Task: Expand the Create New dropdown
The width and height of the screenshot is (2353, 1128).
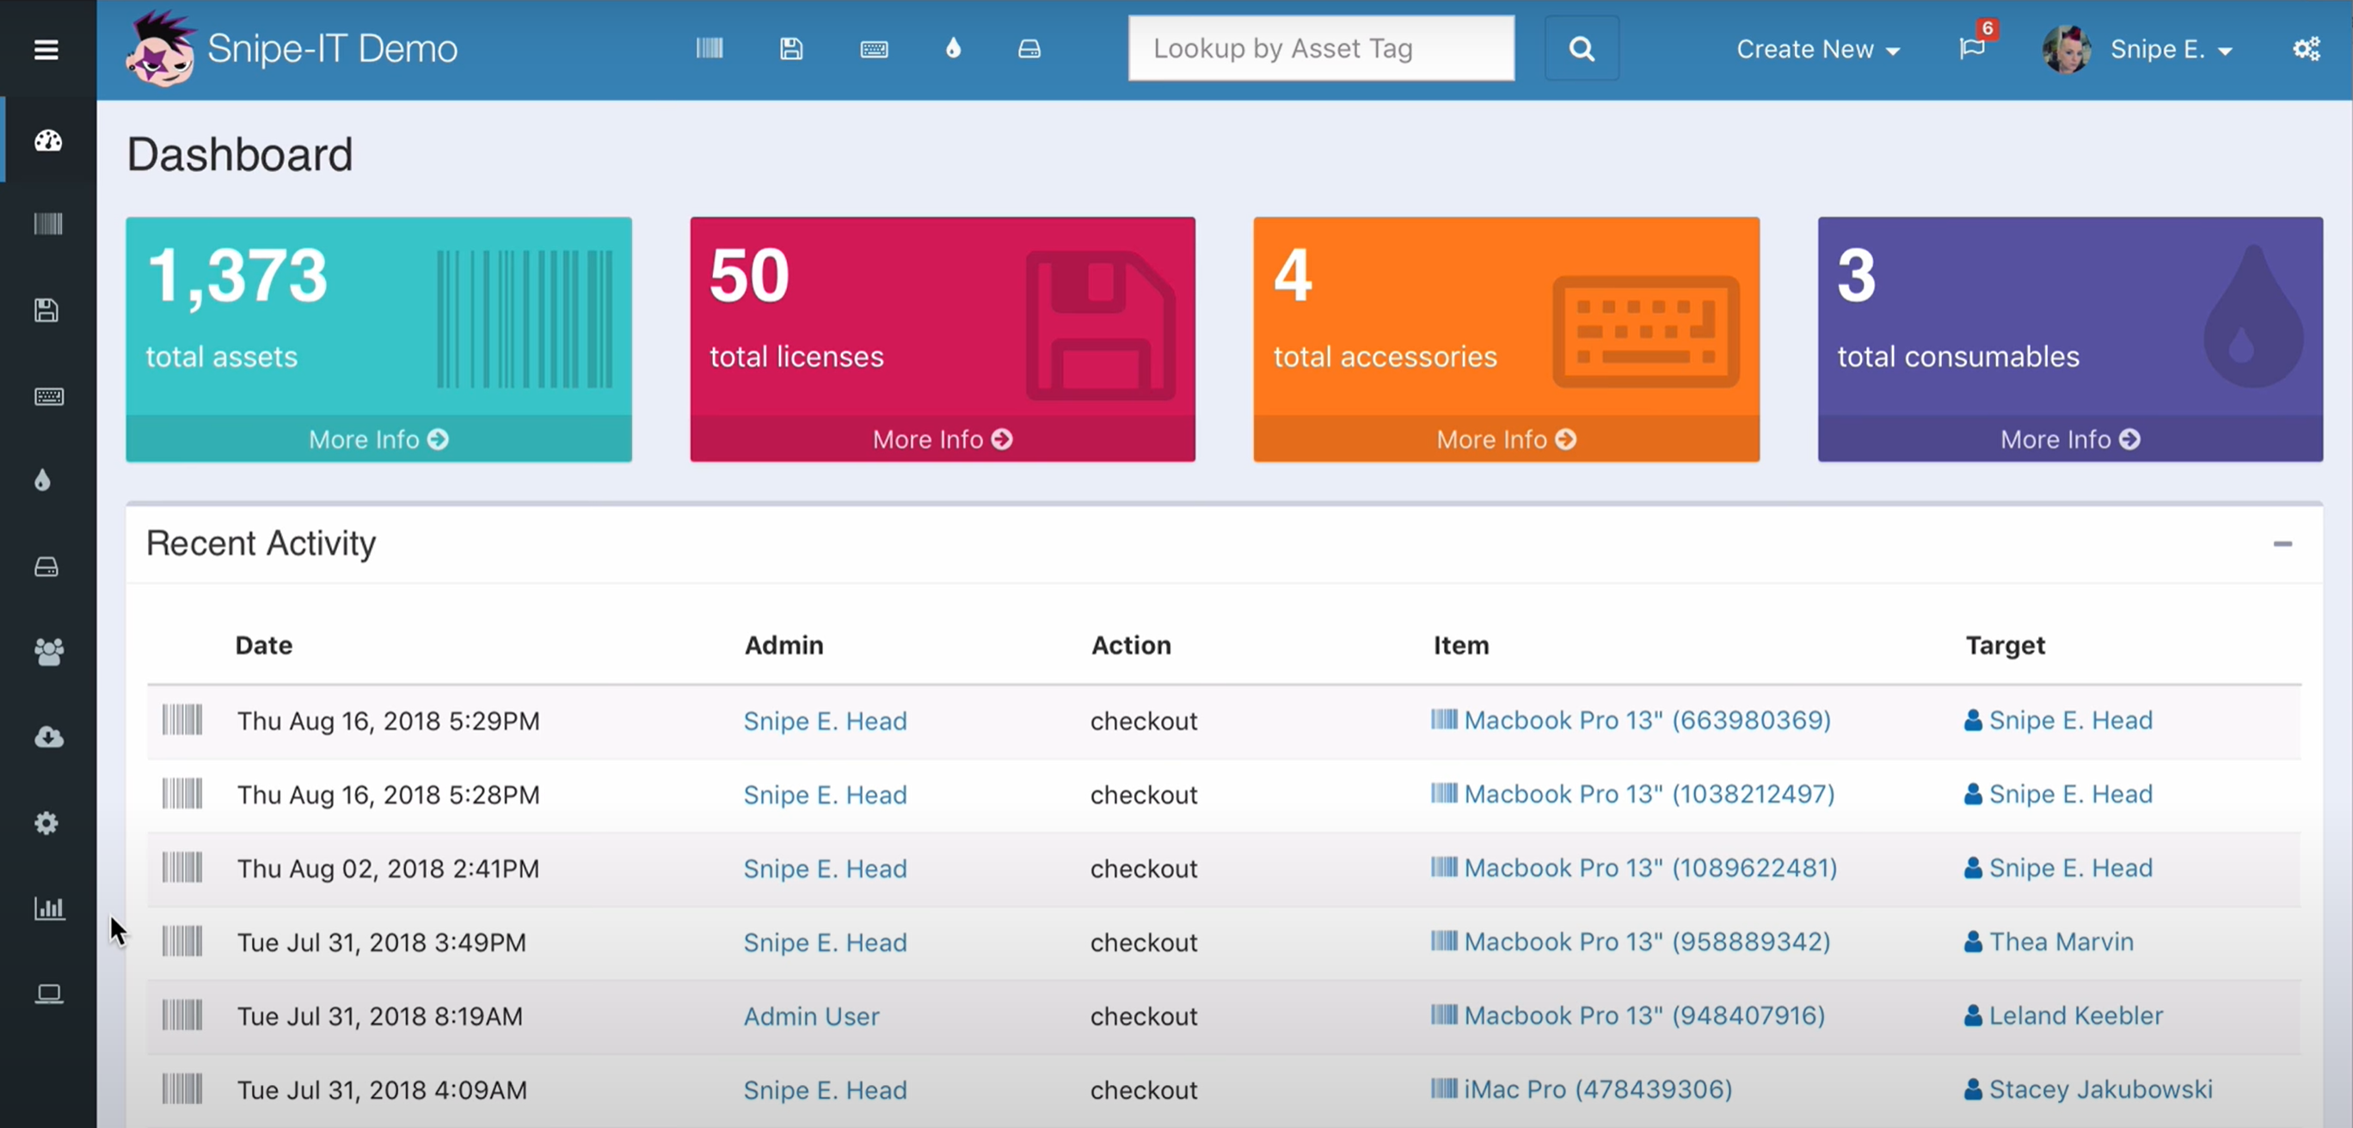Action: click(x=1818, y=49)
